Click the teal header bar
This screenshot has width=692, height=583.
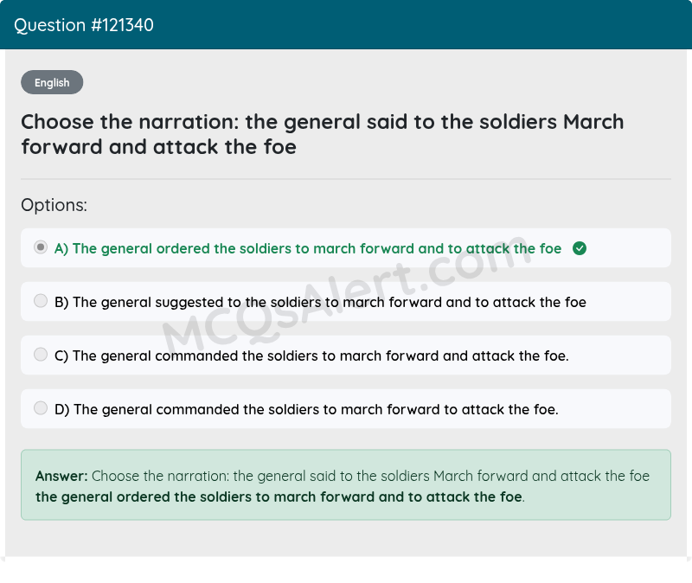tap(346, 24)
